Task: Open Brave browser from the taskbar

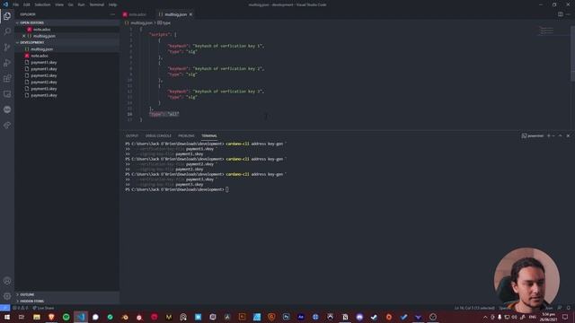Action: [x=51, y=317]
